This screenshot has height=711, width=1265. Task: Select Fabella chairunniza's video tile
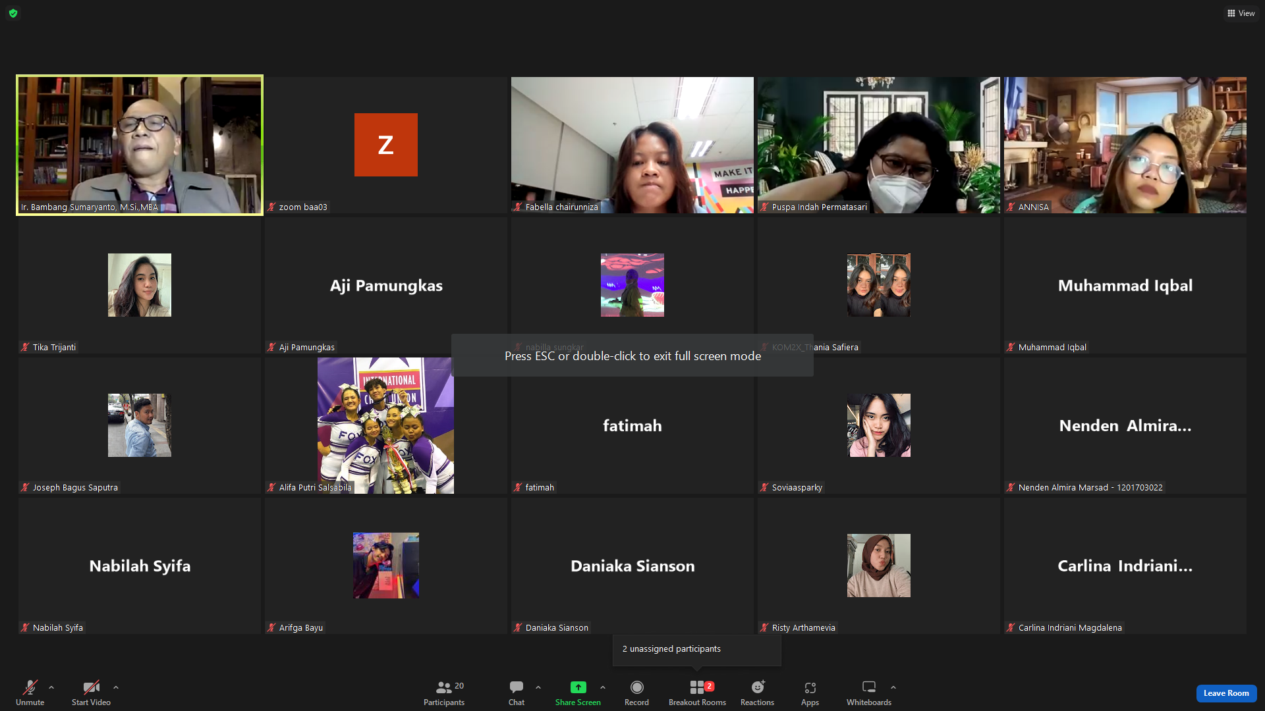(x=632, y=145)
